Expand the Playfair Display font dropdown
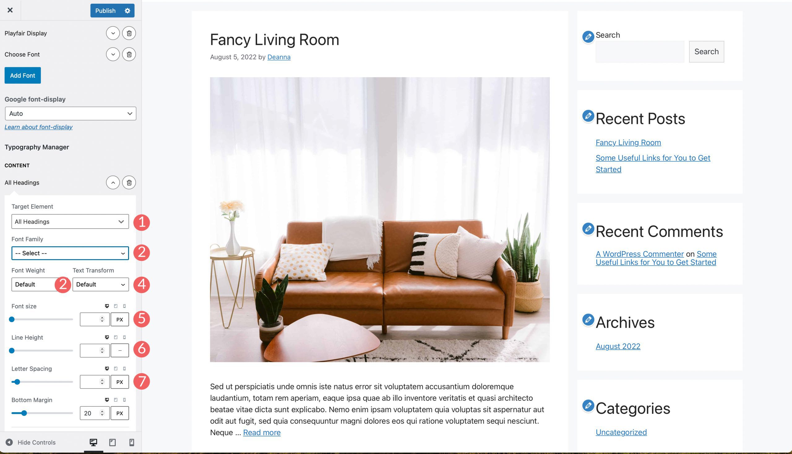792x454 pixels. [x=113, y=33]
